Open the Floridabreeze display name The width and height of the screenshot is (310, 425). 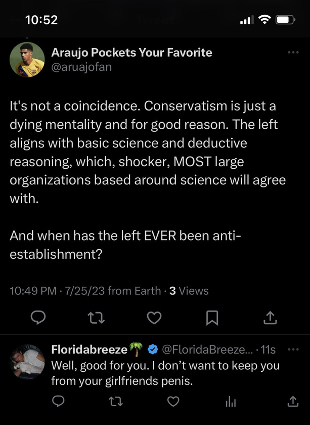click(x=90, y=350)
